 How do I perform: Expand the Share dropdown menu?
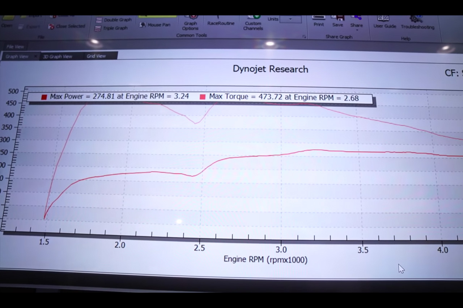click(356, 30)
